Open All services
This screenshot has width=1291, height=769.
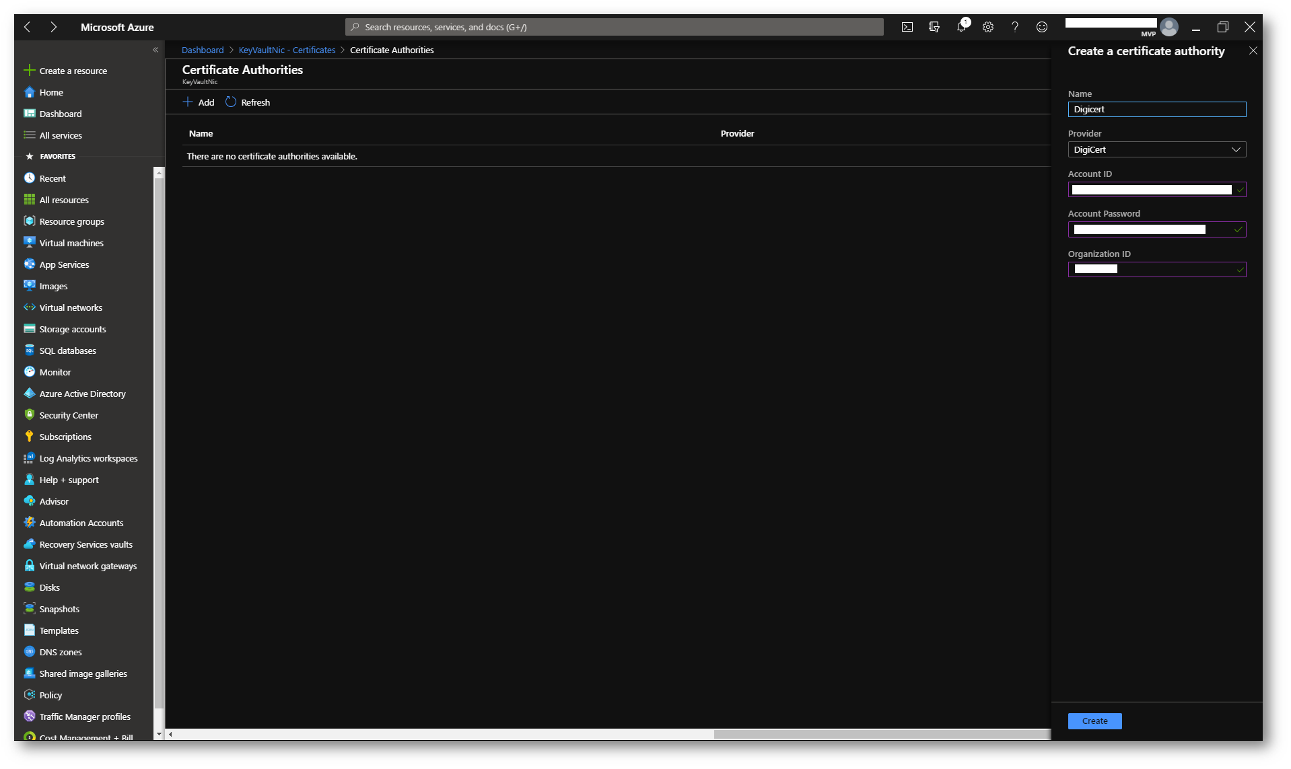click(x=53, y=135)
